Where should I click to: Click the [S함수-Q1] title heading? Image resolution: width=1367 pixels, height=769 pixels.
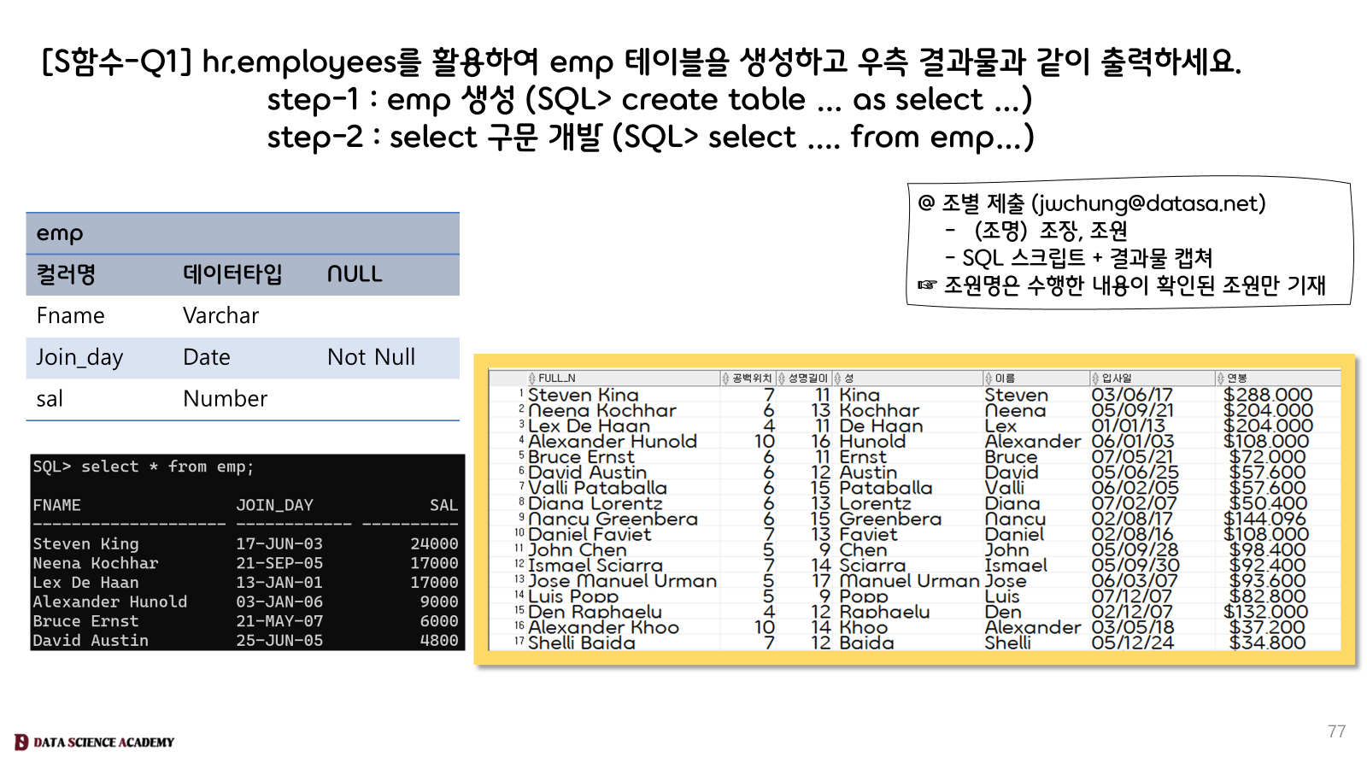tap(641, 62)
